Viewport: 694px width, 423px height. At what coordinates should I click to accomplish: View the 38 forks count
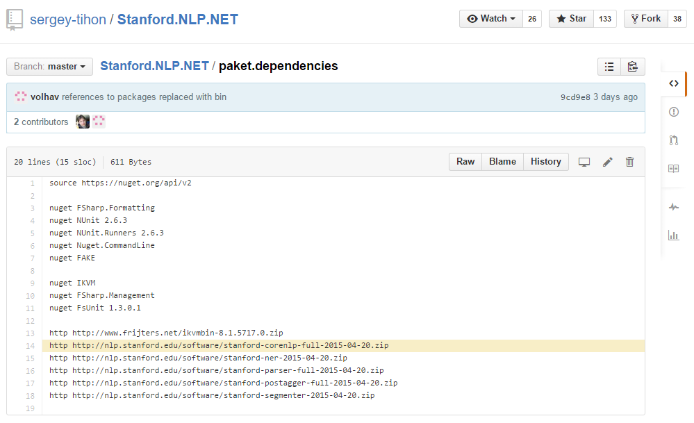[x=677, y=19]
